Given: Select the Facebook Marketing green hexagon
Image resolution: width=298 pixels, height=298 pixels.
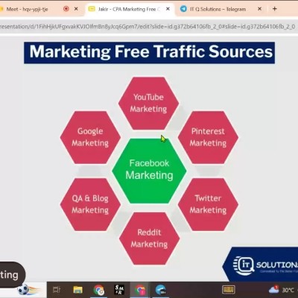Looking at the screenshot, I should pyautogui.click(x=149, y=171).
